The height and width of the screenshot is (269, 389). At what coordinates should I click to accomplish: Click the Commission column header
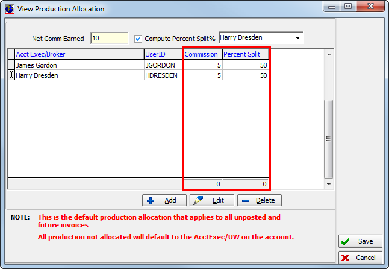[202, 54]
